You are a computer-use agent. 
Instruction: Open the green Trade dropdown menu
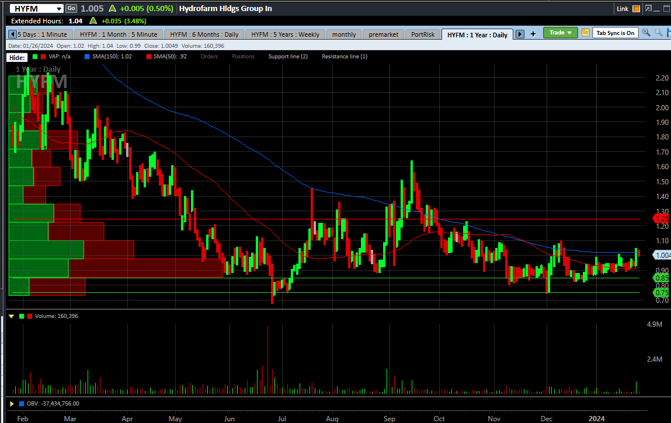(x=560, y=33)
